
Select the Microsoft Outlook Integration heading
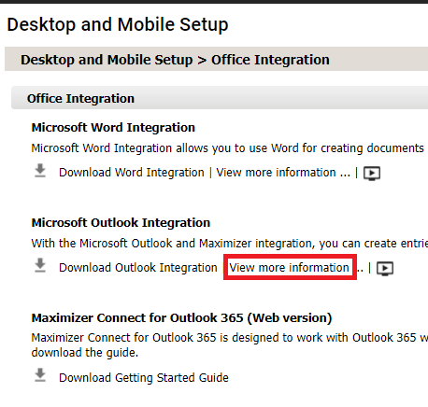pos(121,223)
